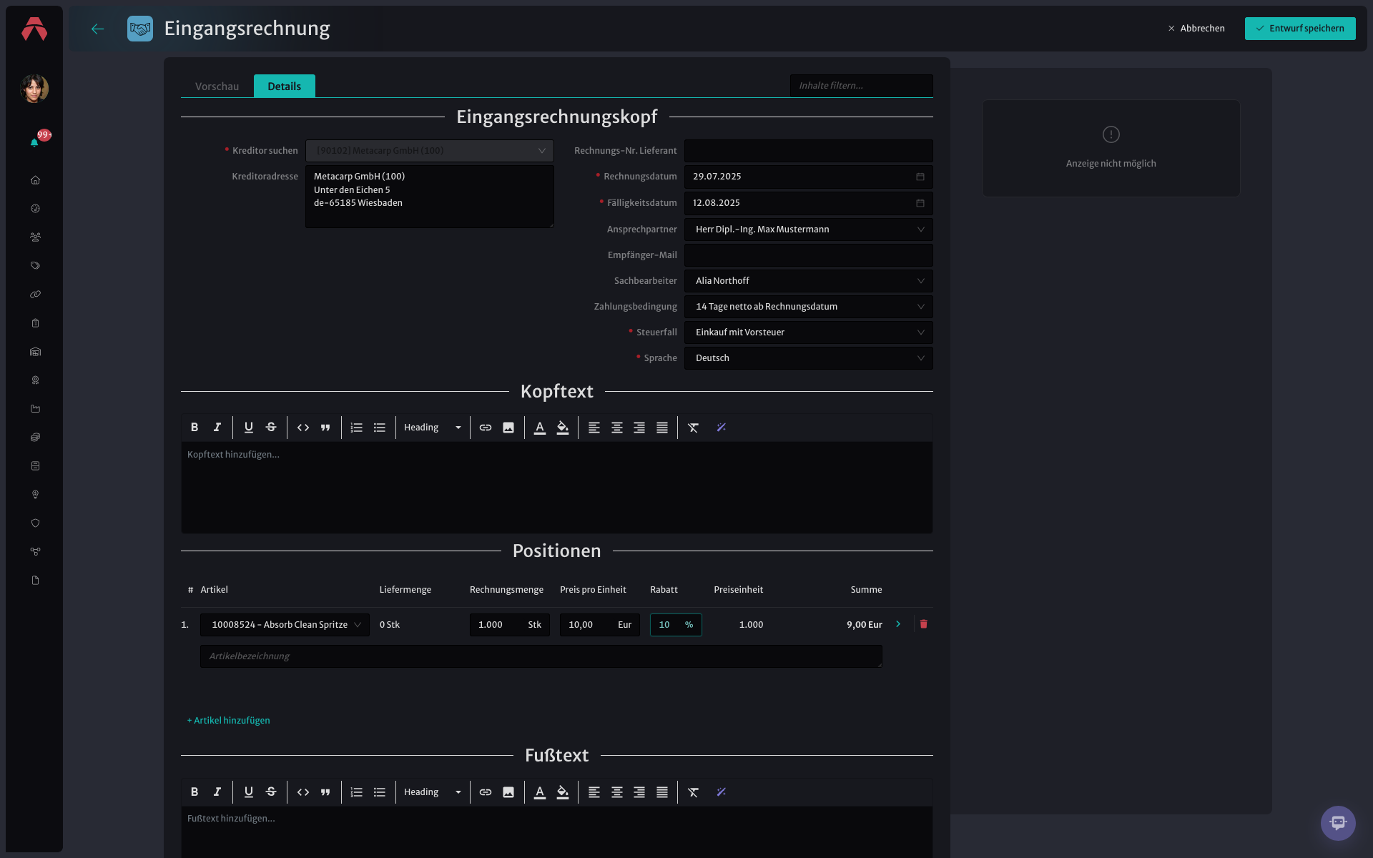Screen dimensions: 1373x858
Task: Open notifications bell with 99+ badge
Action: click(34, 142)
